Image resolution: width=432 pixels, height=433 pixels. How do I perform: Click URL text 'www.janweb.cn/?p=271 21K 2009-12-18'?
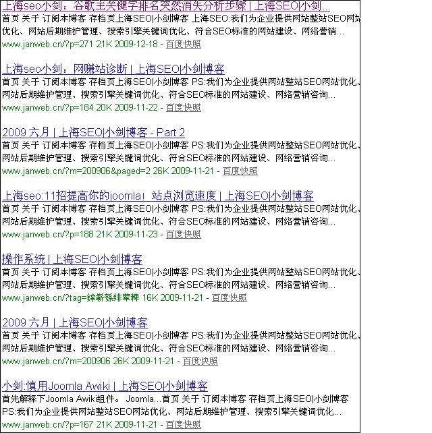pos(80,45)
